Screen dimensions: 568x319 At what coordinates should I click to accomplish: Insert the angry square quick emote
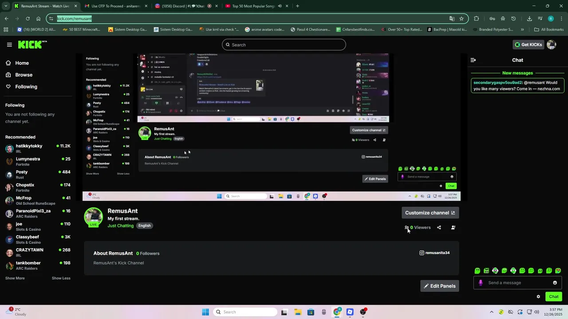(x=486, y=271)
